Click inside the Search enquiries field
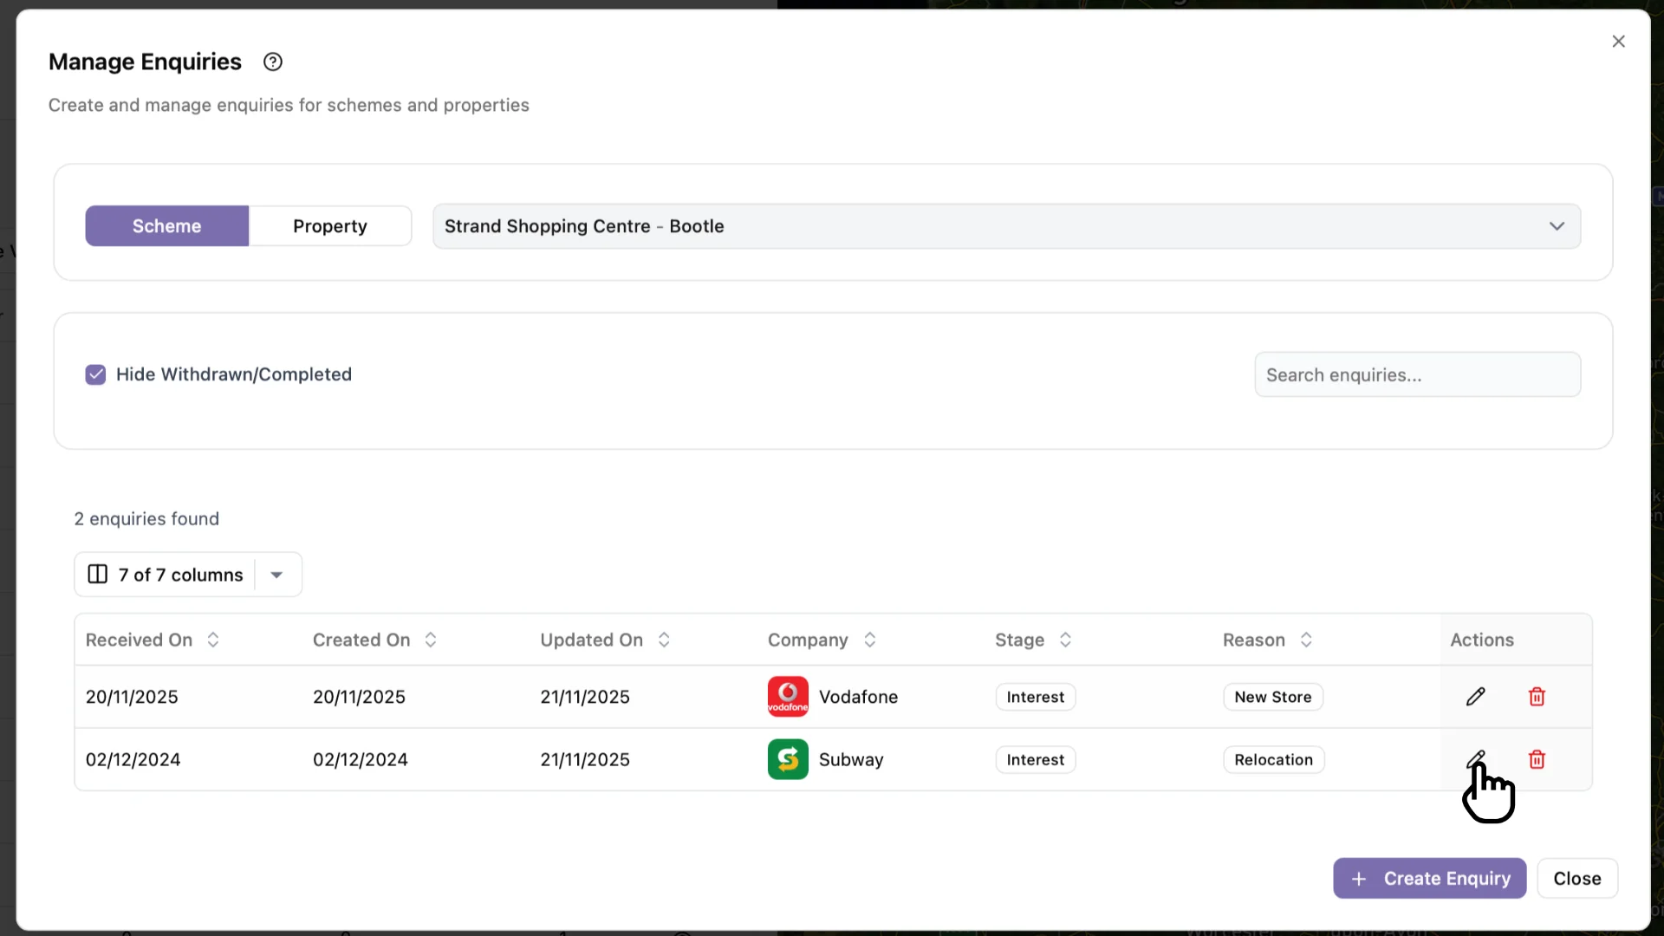 [x=1419, y=374]
